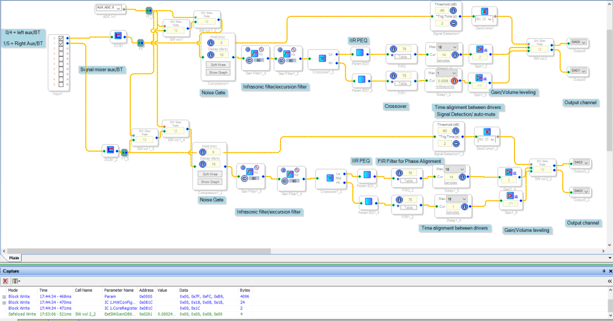Open the Crossover1_3 crossover block icon
This screenshot has height=321, width=613.
click(x=322, y=58)
